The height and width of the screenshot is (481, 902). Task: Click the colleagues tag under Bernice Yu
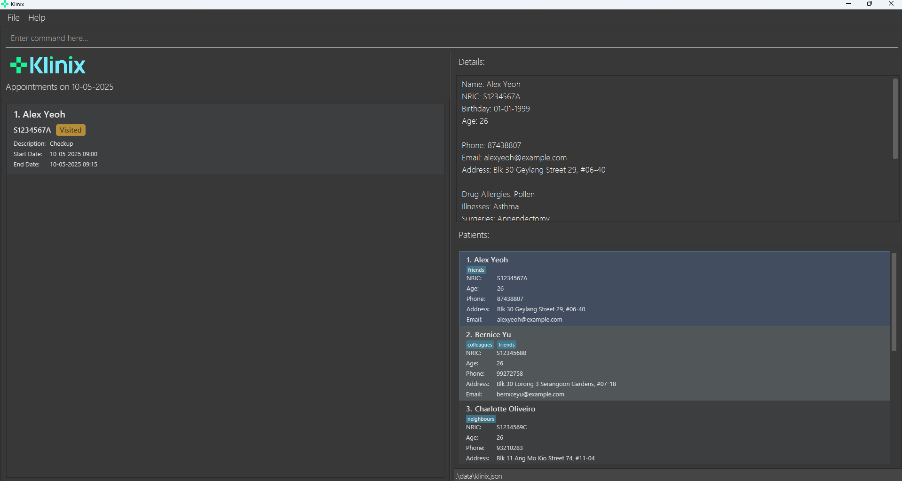tap(480, 345)
